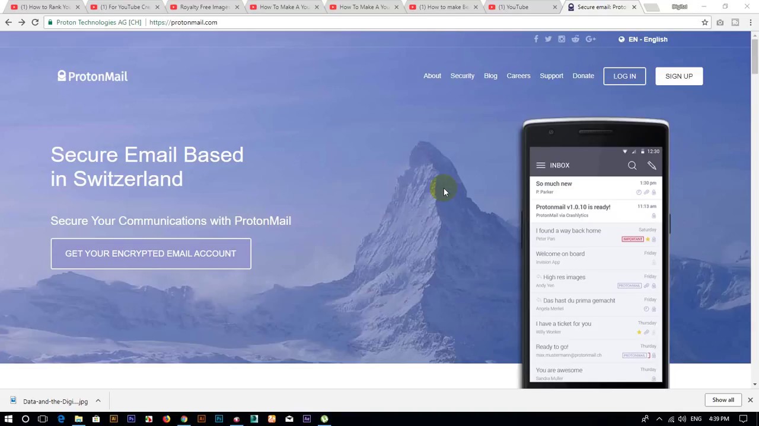Switch to Royalty Free Images tab
The image size is (759, 426).
[x=203, y=7]
